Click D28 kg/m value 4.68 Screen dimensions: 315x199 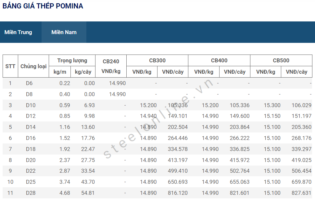pos(65,193)
